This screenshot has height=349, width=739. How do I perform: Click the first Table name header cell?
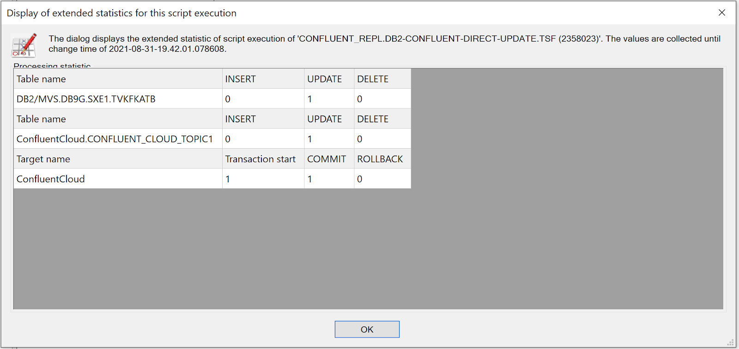point(118,79)
